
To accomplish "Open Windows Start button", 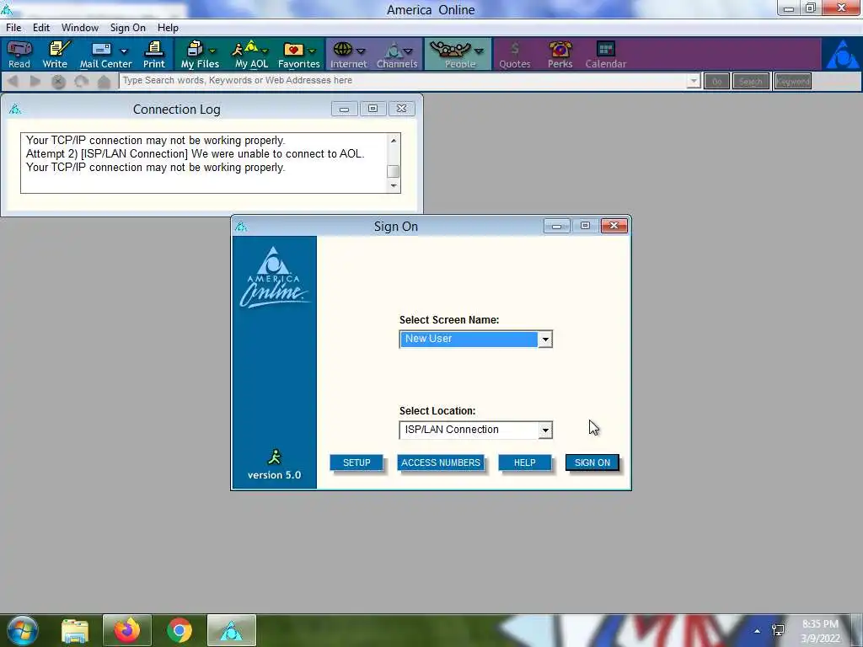I will pyautogui.click(x=22, y=630).
